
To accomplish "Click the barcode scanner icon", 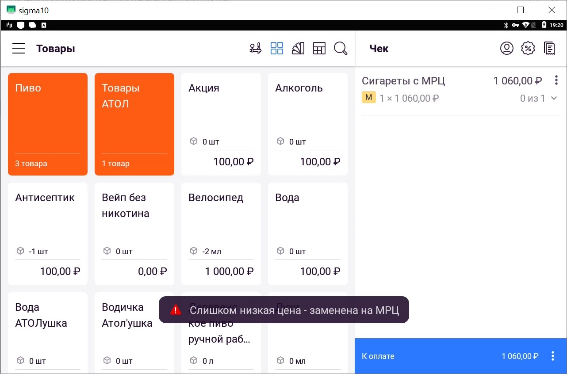I will [x=256, y=48].
